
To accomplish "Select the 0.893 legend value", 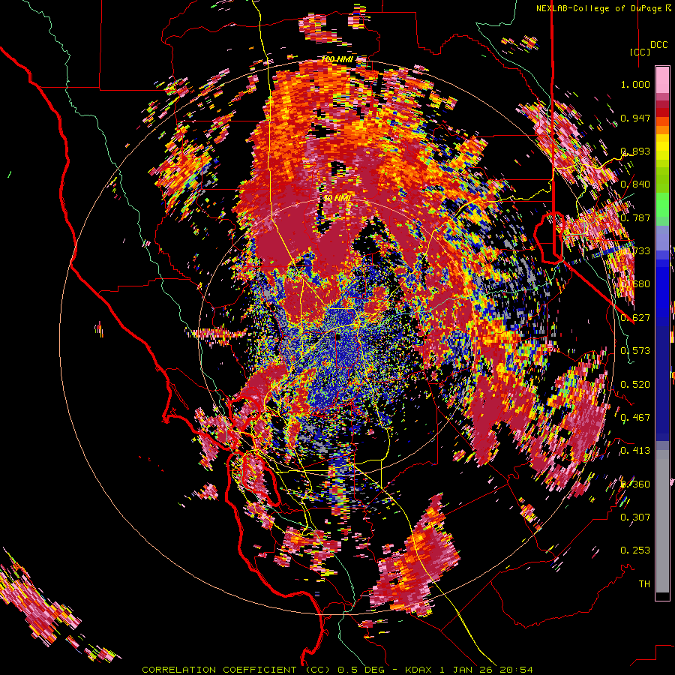I will [635, 151].
